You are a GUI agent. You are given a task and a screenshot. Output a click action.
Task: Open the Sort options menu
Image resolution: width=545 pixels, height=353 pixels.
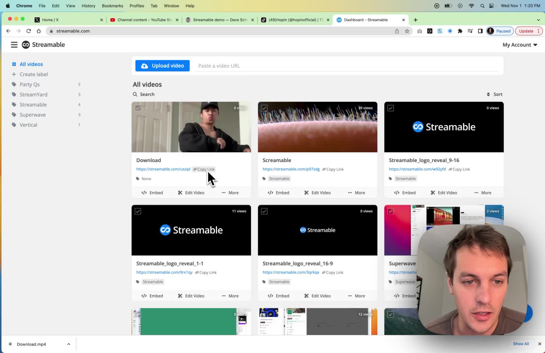(495, 94)
